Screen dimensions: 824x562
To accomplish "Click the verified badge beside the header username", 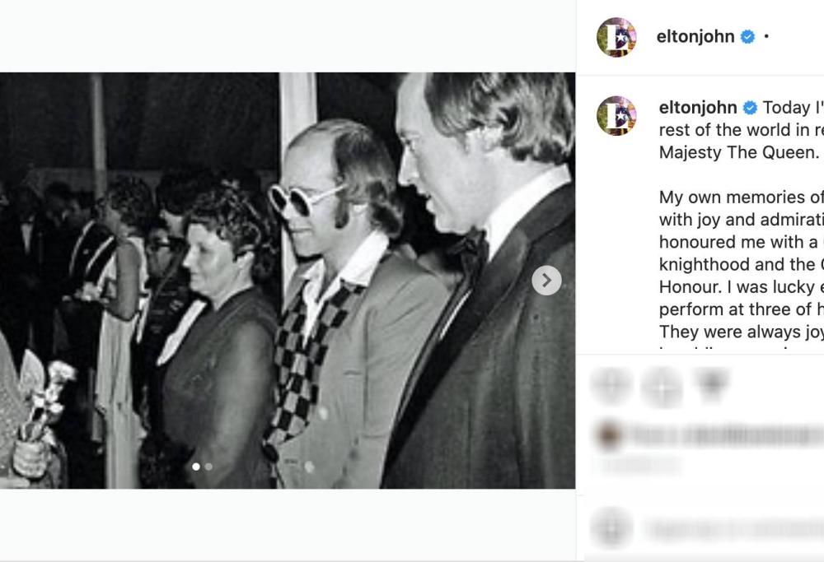I will [x=746, y=36].
